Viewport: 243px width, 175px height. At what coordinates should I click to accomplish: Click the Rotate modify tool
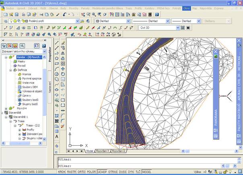click(x=63, y=74)
